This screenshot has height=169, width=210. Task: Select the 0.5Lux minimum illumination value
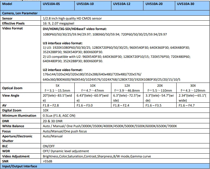[x=59, y=116]
